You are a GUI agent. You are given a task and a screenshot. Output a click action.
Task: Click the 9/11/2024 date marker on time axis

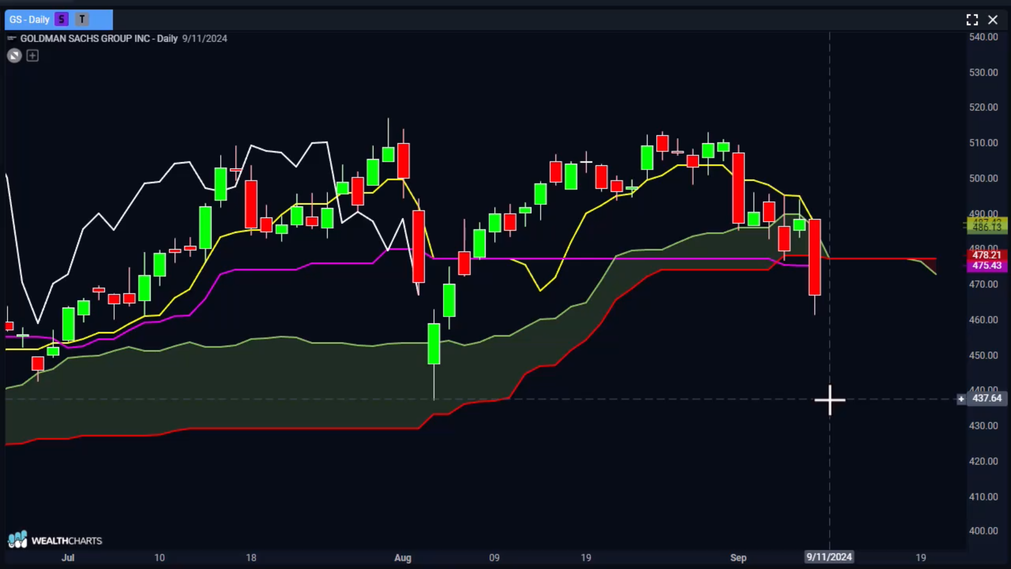(x=829, y=557)
